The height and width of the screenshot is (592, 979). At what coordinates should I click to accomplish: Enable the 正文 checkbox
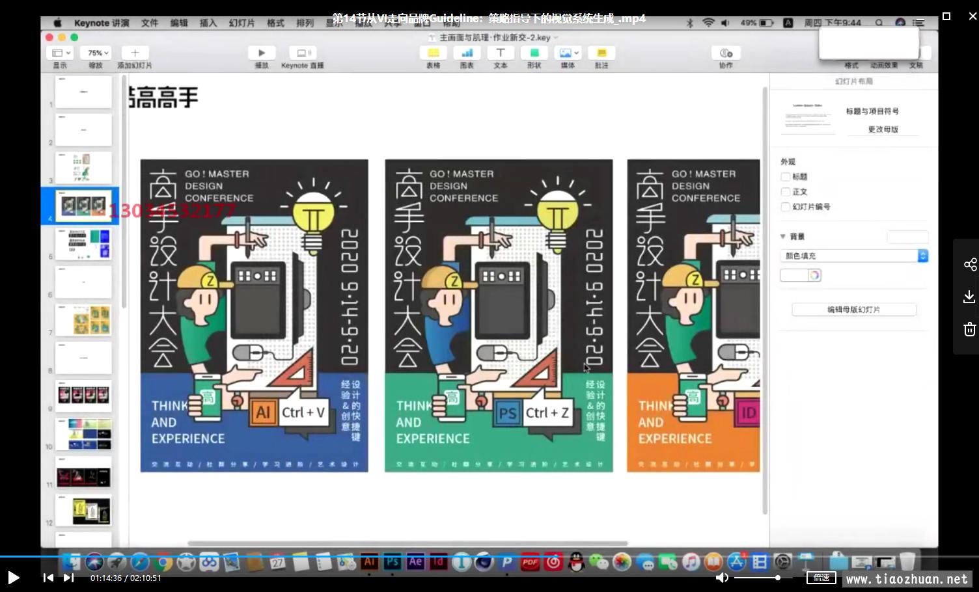pyautogui.click(x=786, y=192)
